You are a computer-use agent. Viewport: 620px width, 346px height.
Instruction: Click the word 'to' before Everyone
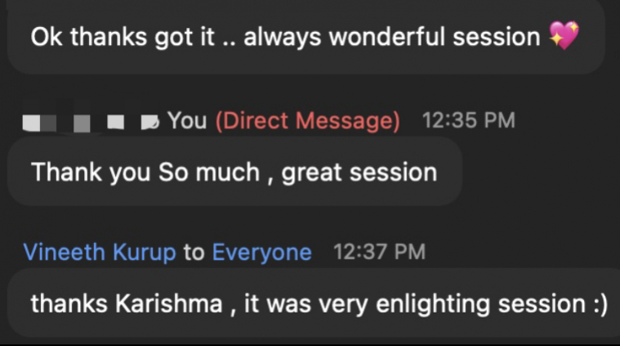click(194, 252)
